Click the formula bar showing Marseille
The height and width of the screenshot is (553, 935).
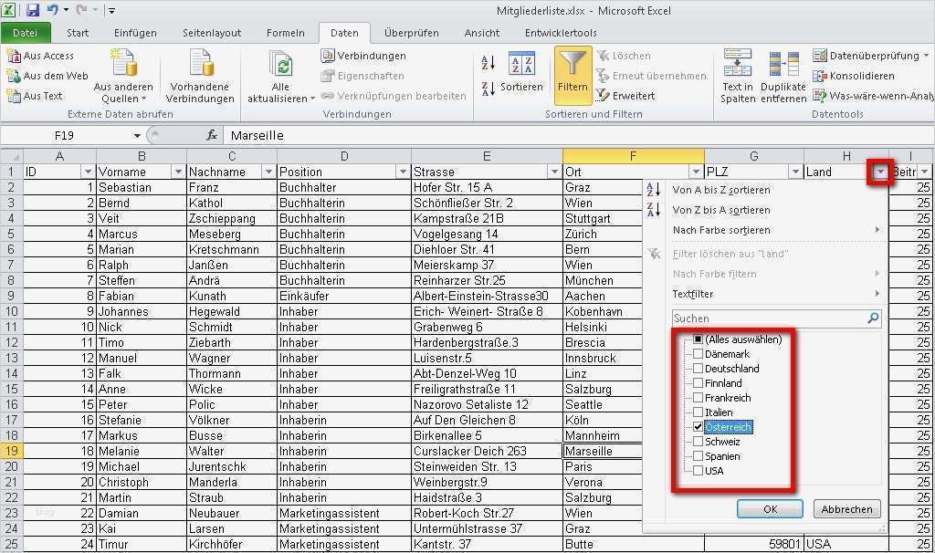click(578, 135)
